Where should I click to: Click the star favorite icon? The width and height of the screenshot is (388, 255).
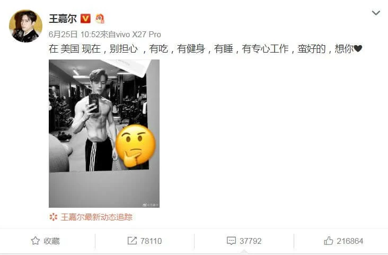(x=36, y=241)
